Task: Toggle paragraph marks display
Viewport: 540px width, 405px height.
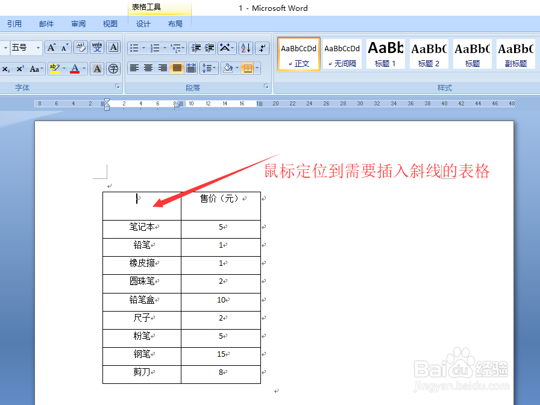Action: point(263,48)
